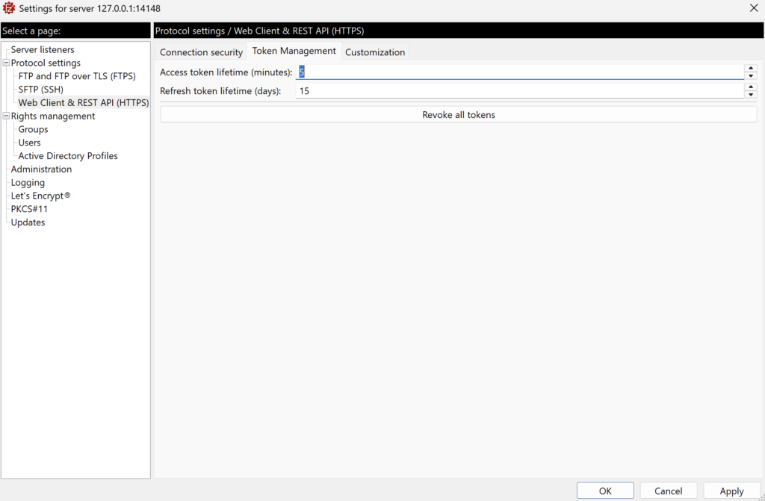Select Rights management in the tree
Image resolution: width=765 pixels, height=501 pixels.
click(x=53, y=116)
